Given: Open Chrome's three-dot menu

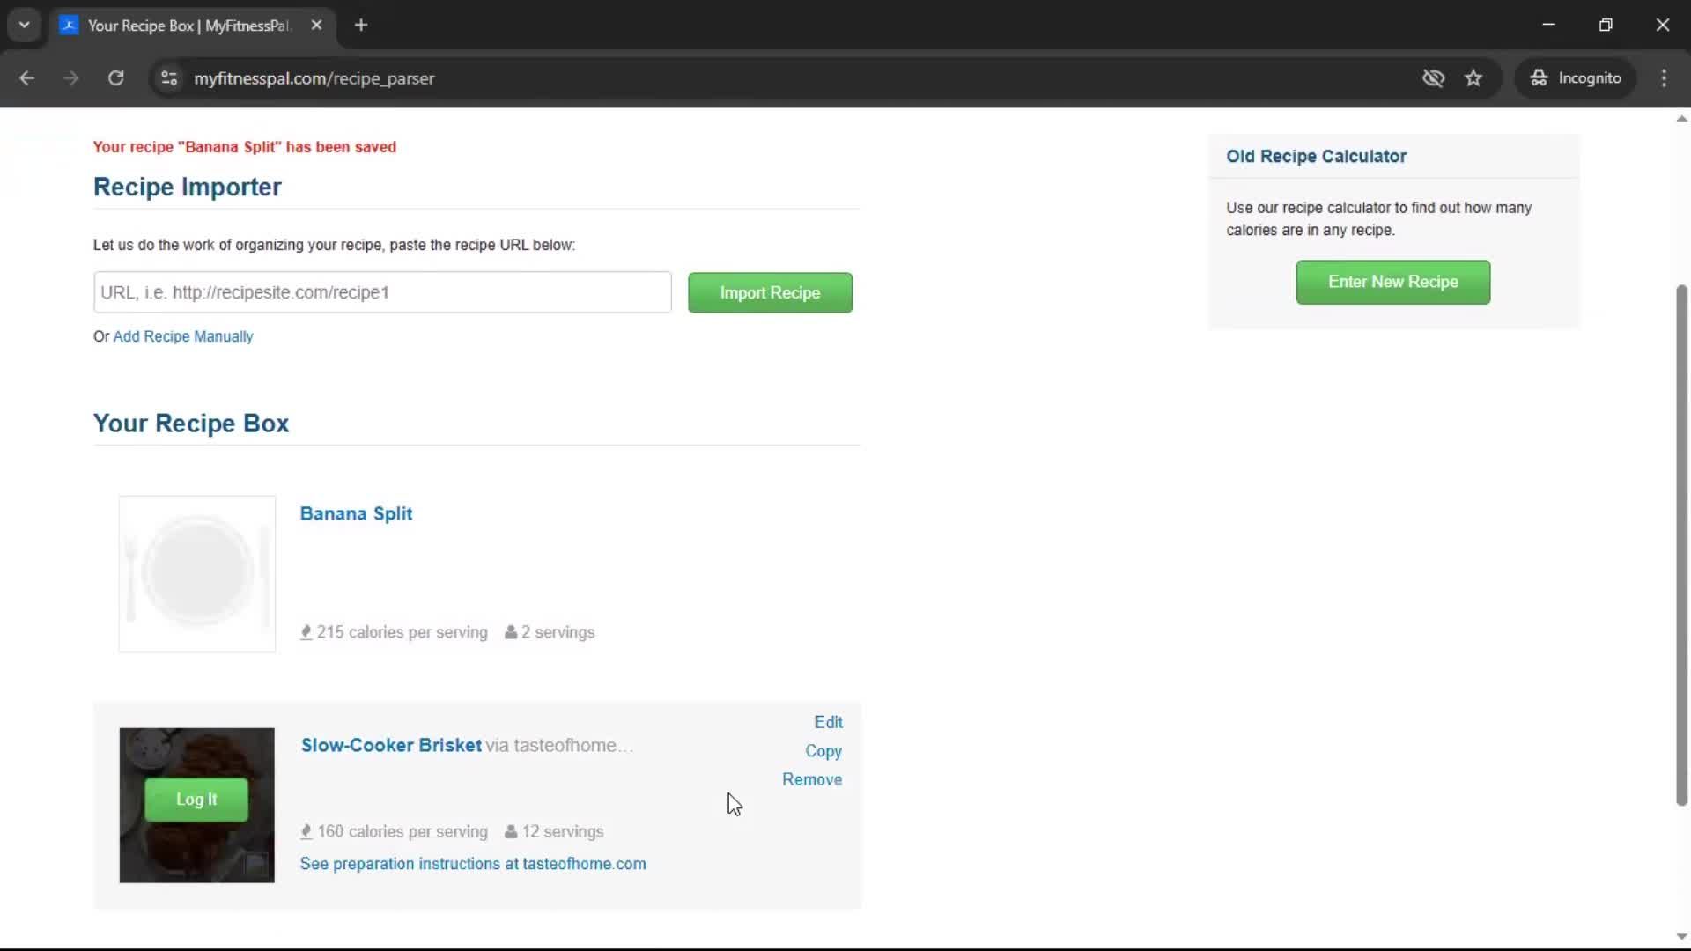Looking at the screenshot, I should [x=1664, y=78].
